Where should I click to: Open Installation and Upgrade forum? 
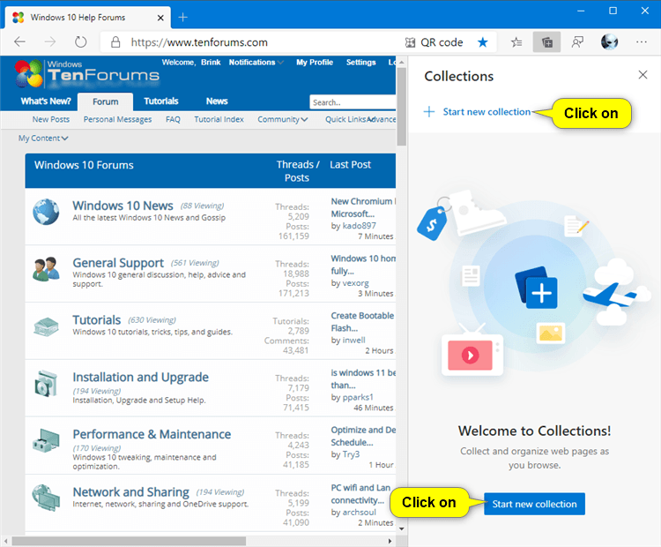coord(140,377)
